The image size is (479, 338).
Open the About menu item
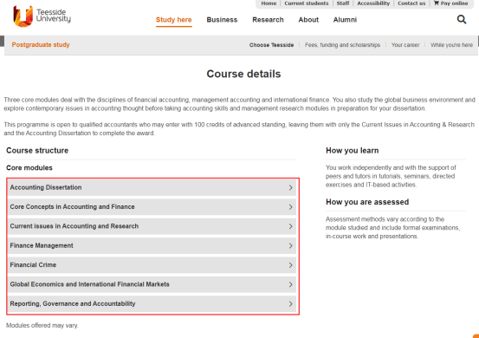click(x=308, y=20)
